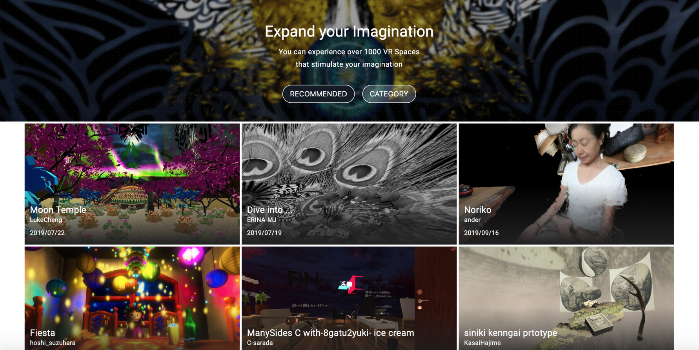The height and width of the screenshot is (350, 699).
Task: Open the siniki kenngai prtotype thumbnail
Action: point(566,298)
